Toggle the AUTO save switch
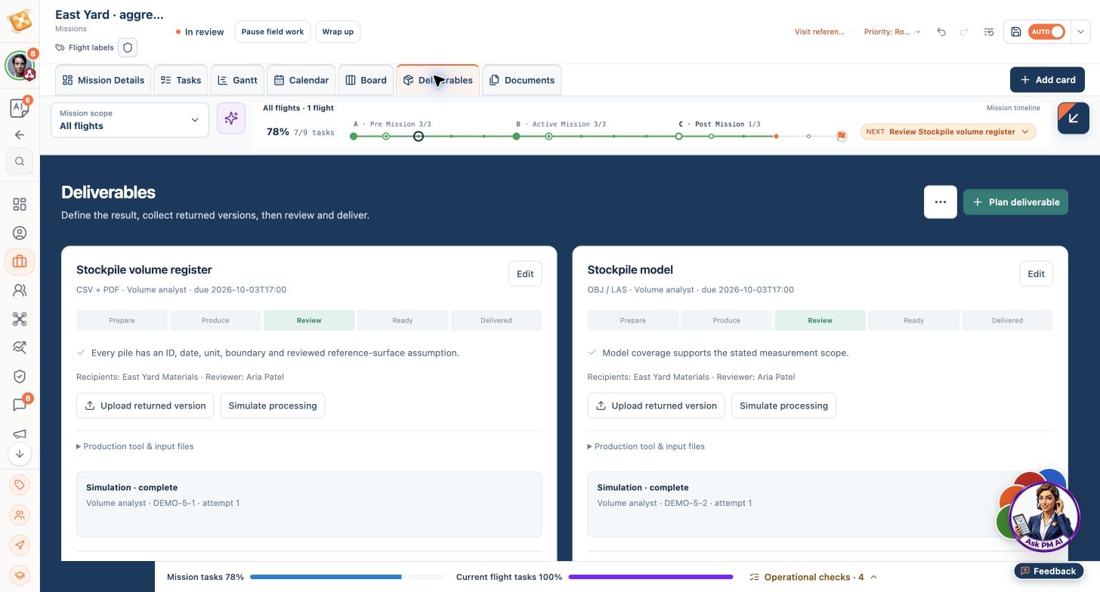The image size is (1100, 592). 1047,32
